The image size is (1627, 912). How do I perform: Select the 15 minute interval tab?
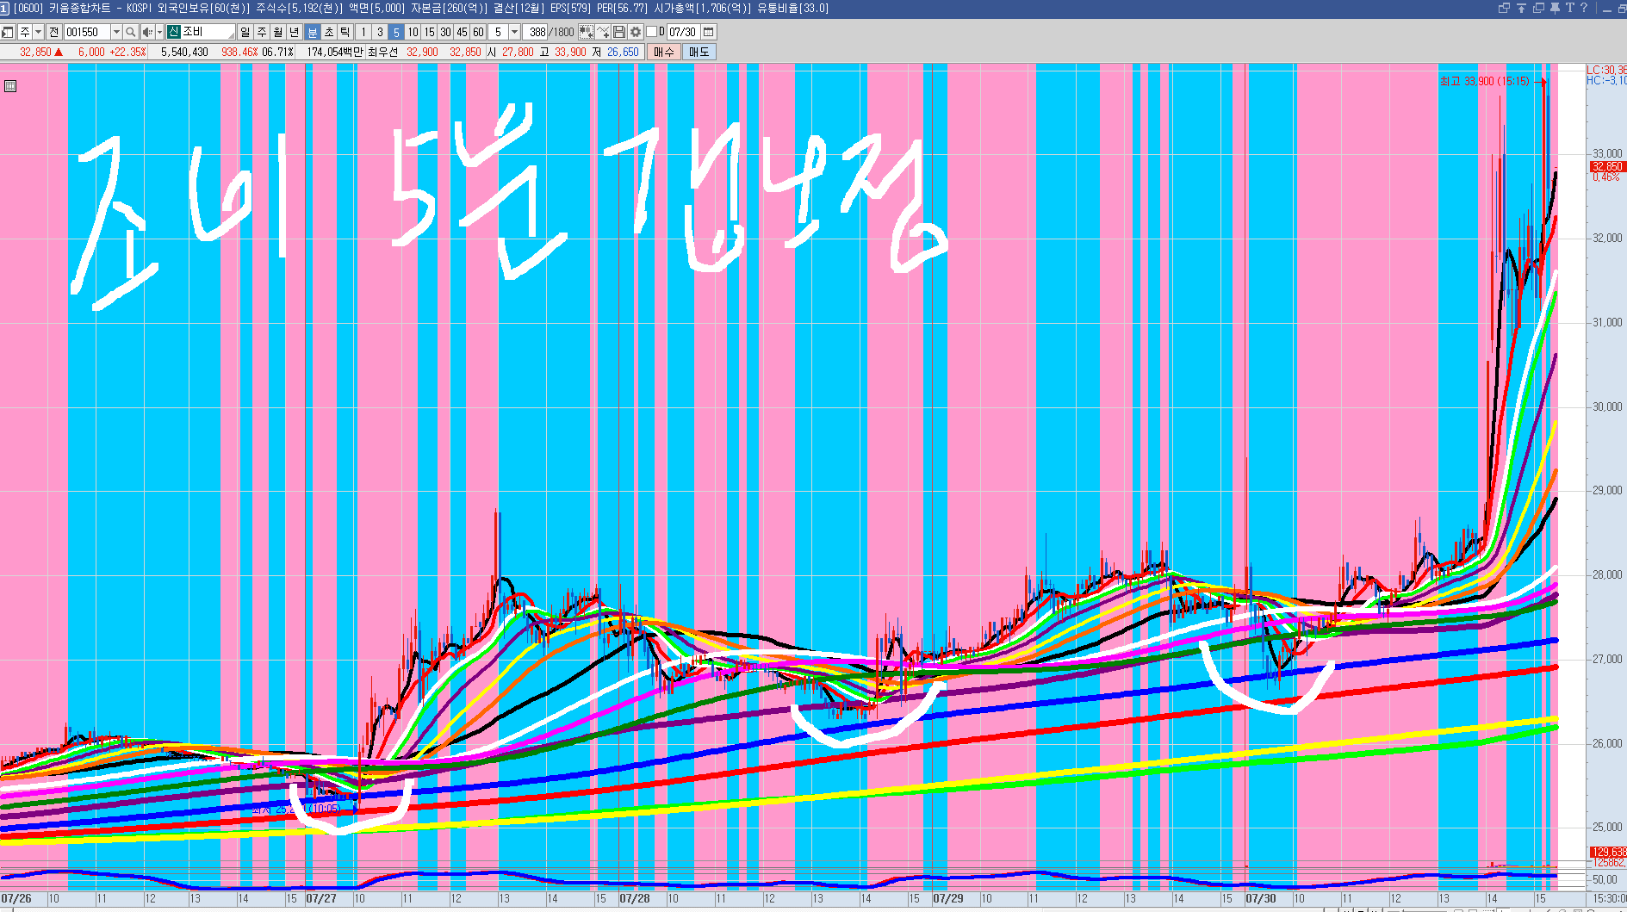(x=429, y=32)
